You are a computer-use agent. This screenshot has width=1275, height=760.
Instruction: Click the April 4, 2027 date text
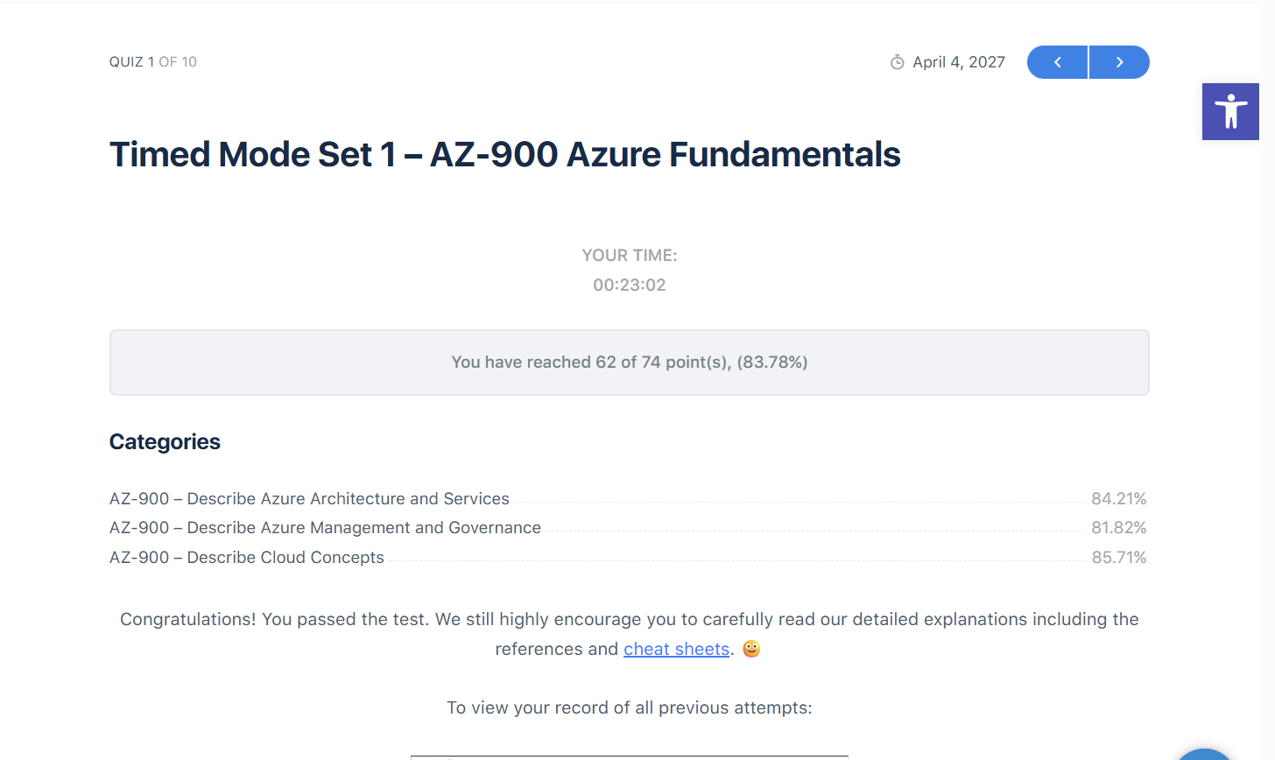(959, 61)
